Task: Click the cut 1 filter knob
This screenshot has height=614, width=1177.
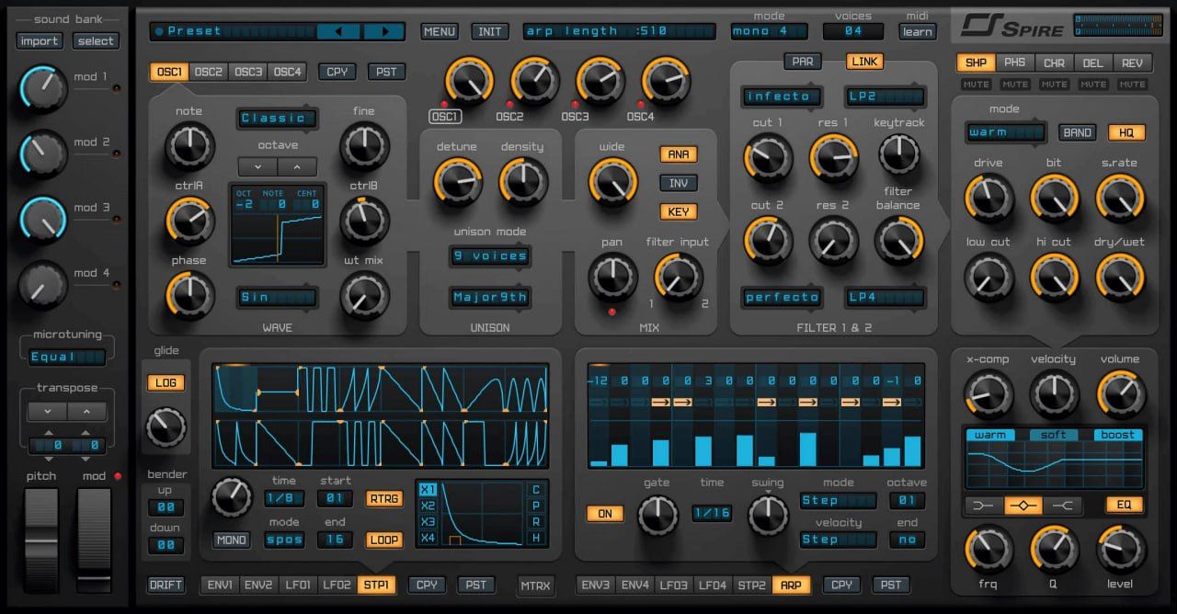Action: pyautogui.click(x=768, y=157)
